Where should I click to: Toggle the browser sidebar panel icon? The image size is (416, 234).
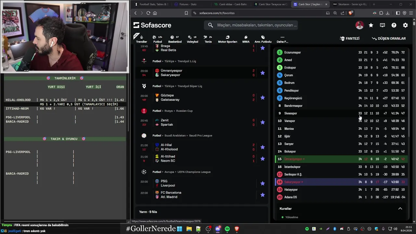point(398,13)
